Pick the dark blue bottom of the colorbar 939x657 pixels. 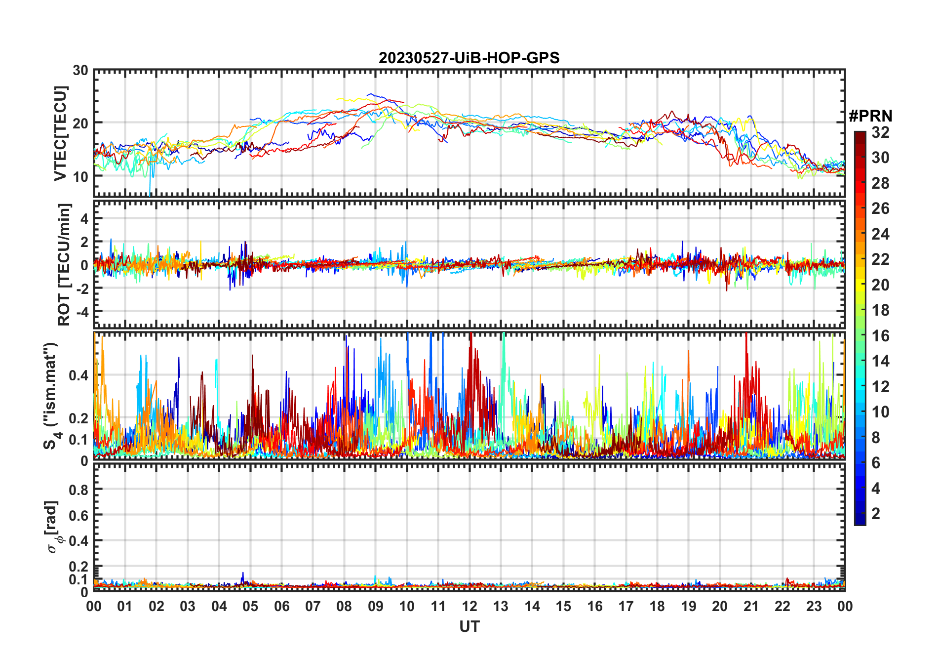[x=860, y=521]
